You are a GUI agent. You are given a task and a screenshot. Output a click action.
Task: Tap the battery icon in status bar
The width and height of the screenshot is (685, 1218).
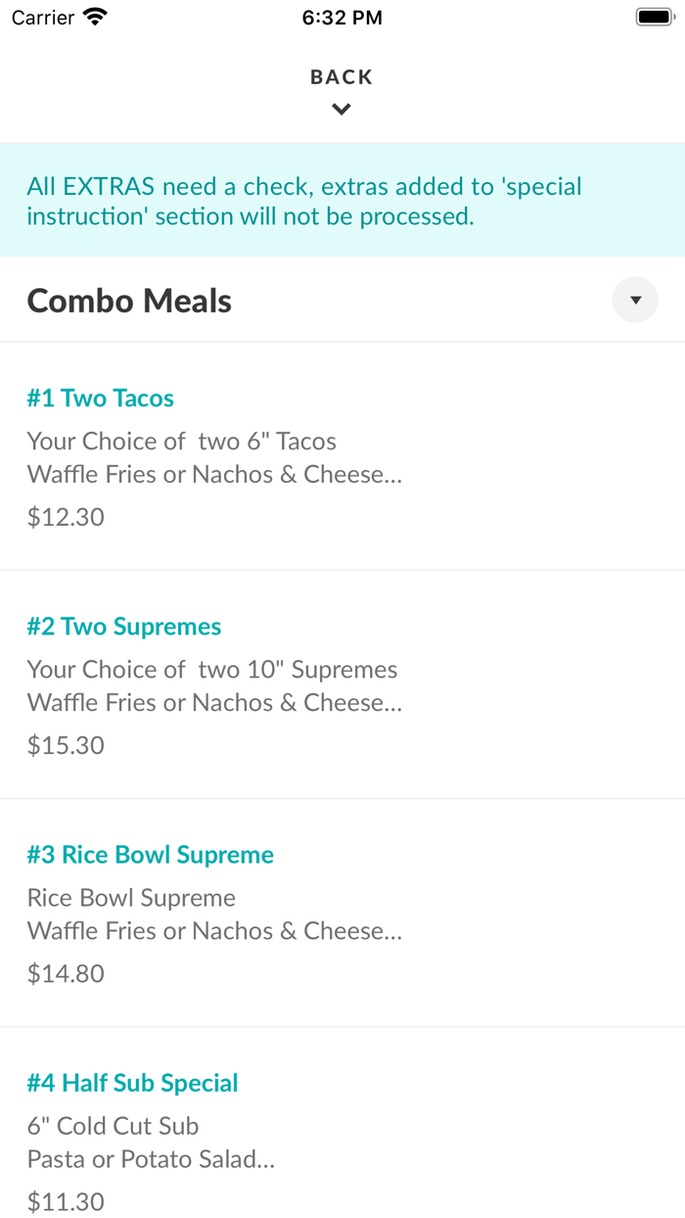tap(653, 18)
